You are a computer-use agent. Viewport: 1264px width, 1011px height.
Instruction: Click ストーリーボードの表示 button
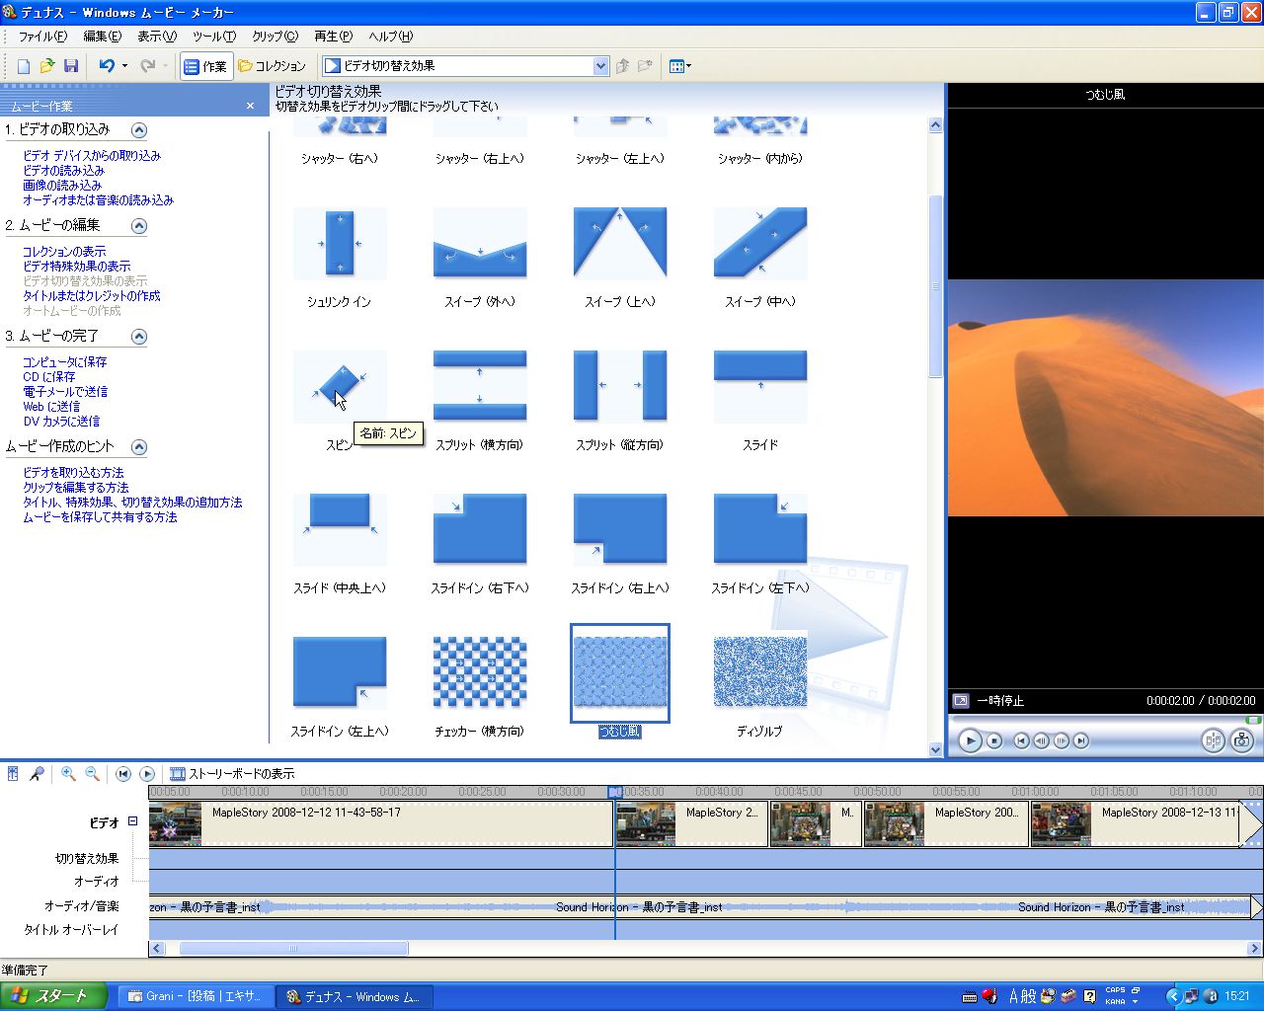pyautogui.click(x=233, y=774)
